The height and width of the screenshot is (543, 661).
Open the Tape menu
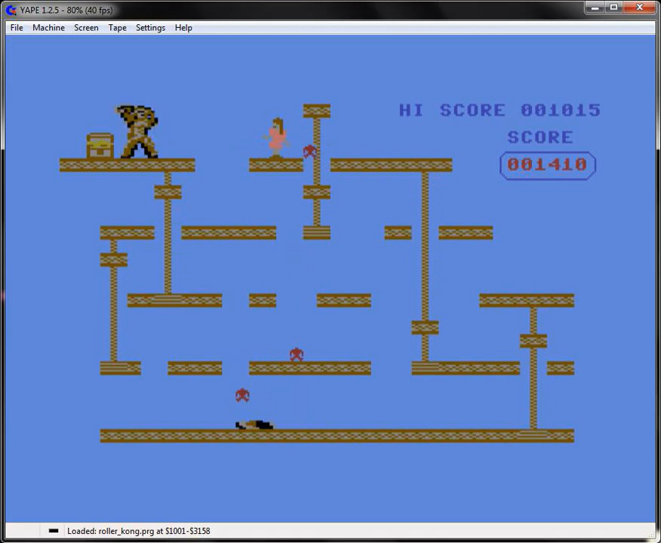pos(117,28)
